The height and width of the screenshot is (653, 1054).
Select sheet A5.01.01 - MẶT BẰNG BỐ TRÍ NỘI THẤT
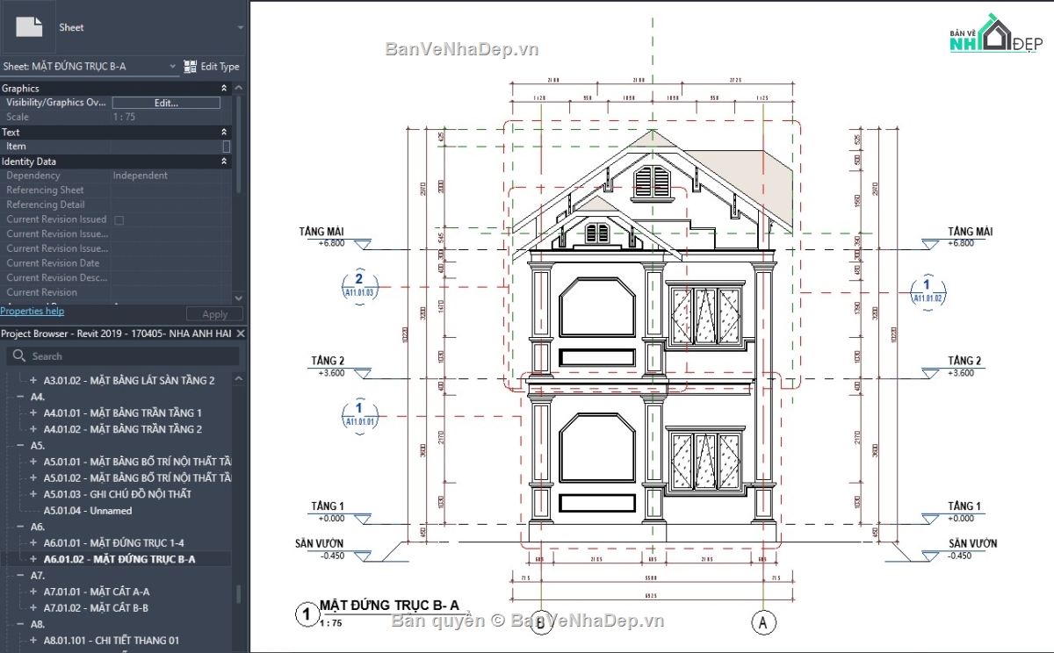pyautogui.click(x=138, y=462)
